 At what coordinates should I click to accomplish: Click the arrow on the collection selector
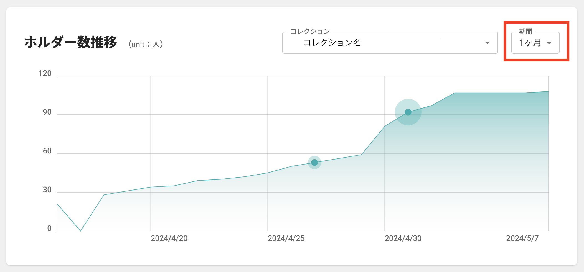coord(487,43)
